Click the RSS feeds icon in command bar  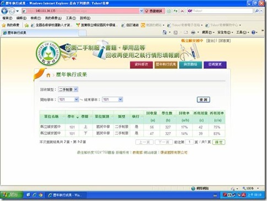pyautogui.click(x=176, y=32)
